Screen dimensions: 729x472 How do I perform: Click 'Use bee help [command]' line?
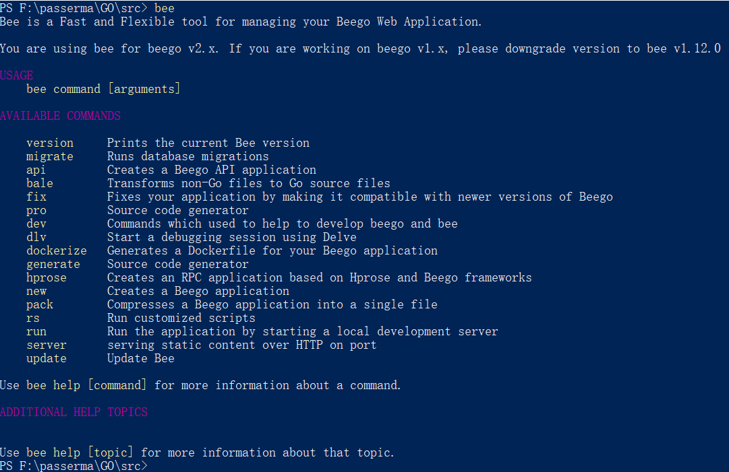pyautogui.click(x=200, y=386)
